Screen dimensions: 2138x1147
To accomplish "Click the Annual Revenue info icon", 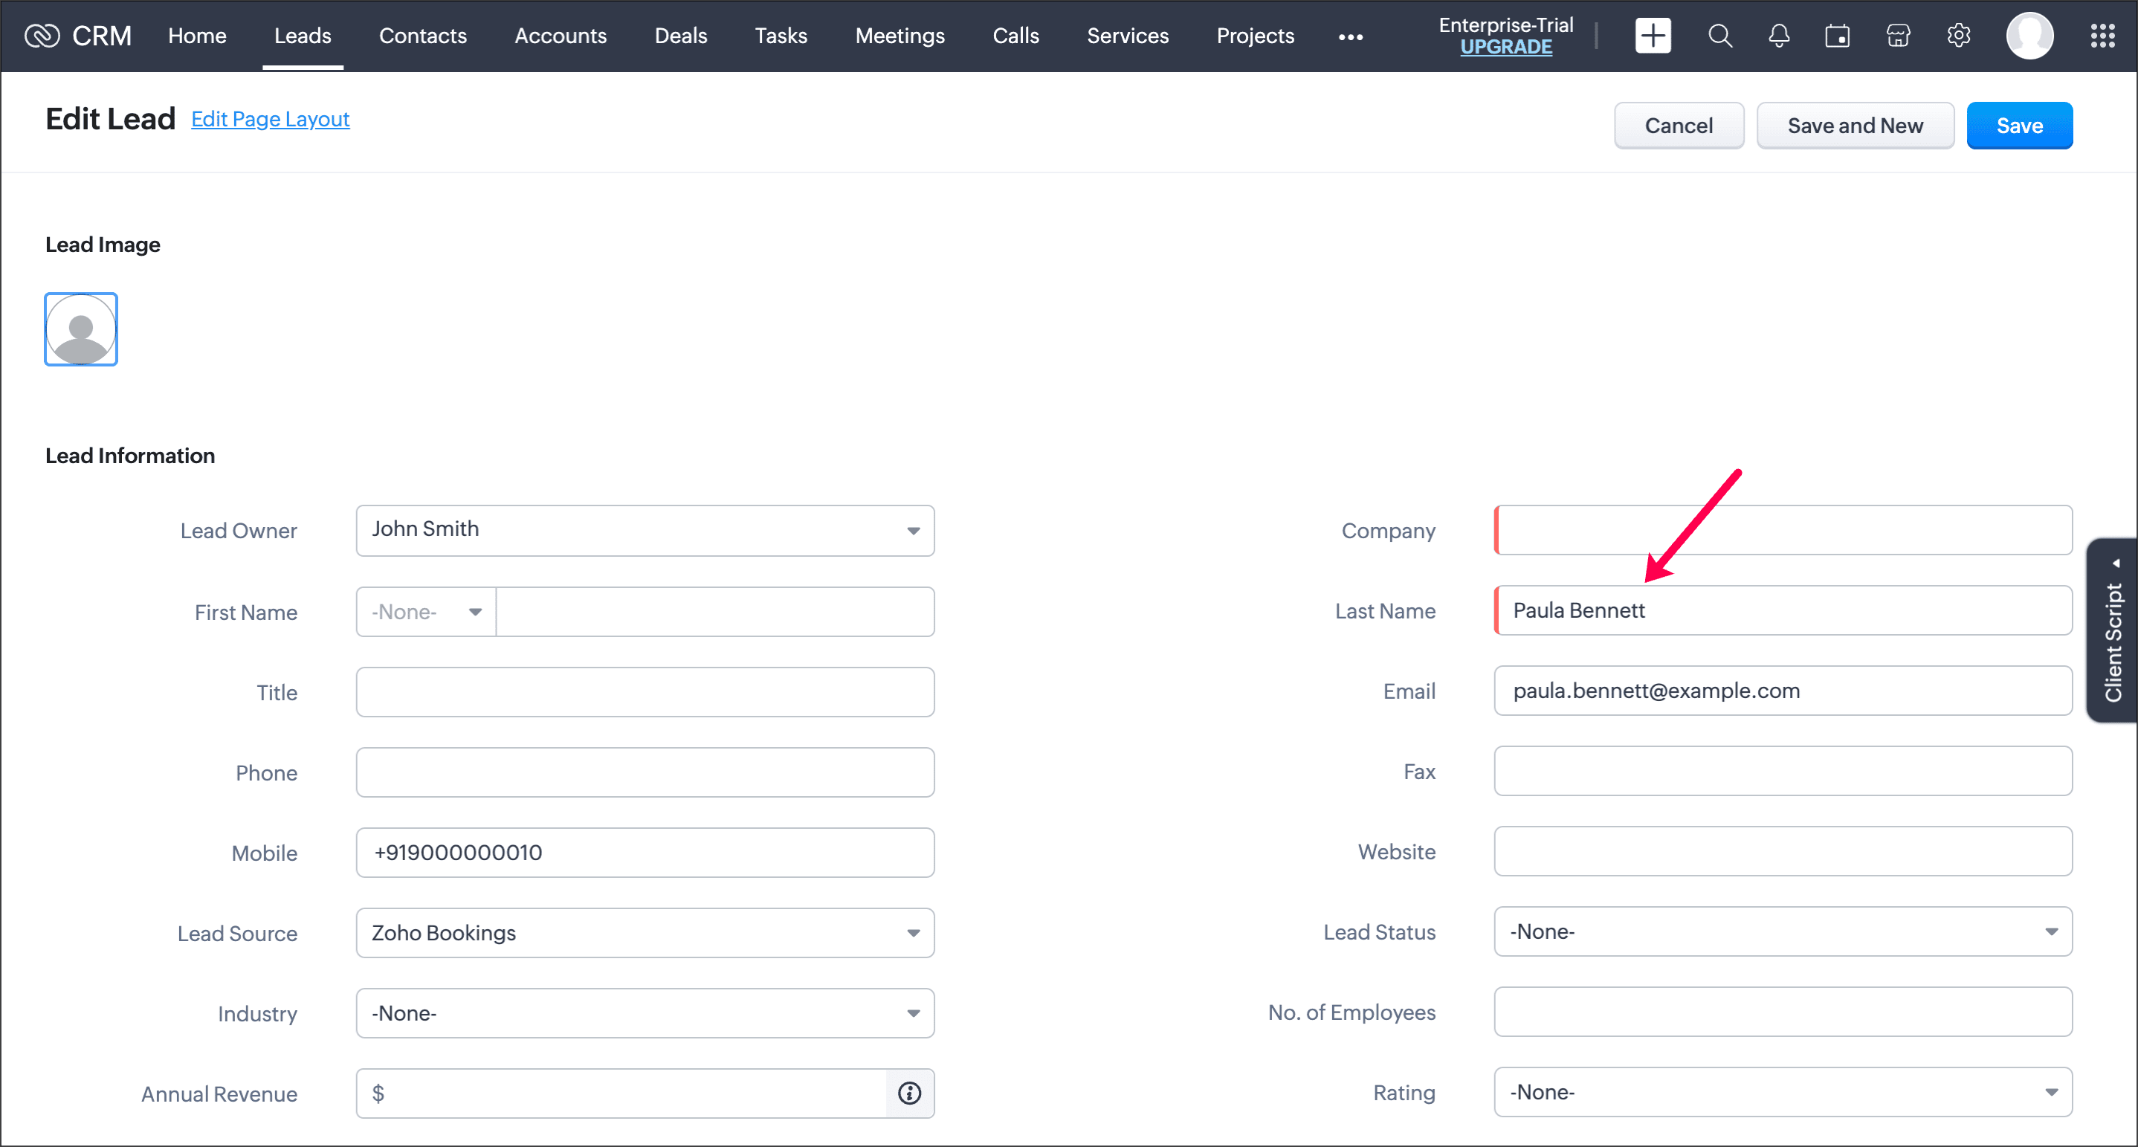I will coord(910,1093).
